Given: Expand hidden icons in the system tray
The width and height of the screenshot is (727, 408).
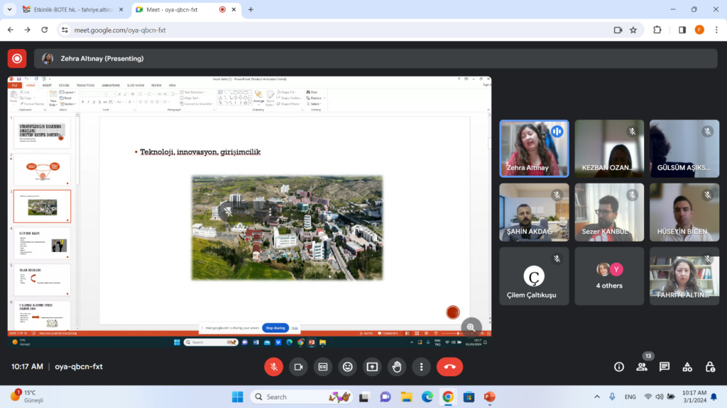Looking at the screenshot, I should coord(597,397).
